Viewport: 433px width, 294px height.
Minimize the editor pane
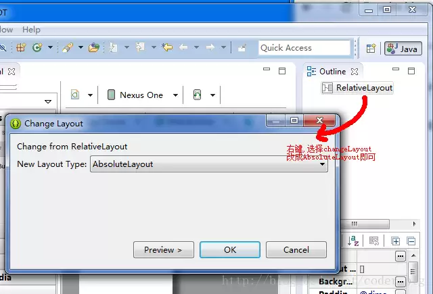click(x=267, y=69)
